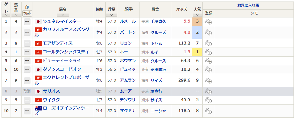The width and height of the screenshot is (295, 118).
Task: Click Japan flag next to サリオス
Action: 38,92
